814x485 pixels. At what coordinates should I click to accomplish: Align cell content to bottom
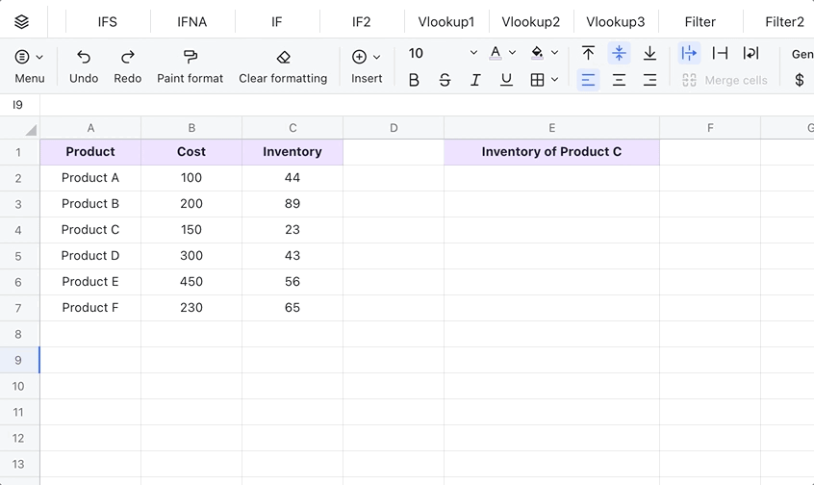649,54
